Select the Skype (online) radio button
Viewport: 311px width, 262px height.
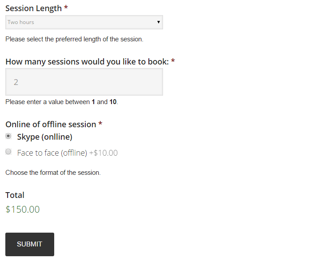pos(8,136)
